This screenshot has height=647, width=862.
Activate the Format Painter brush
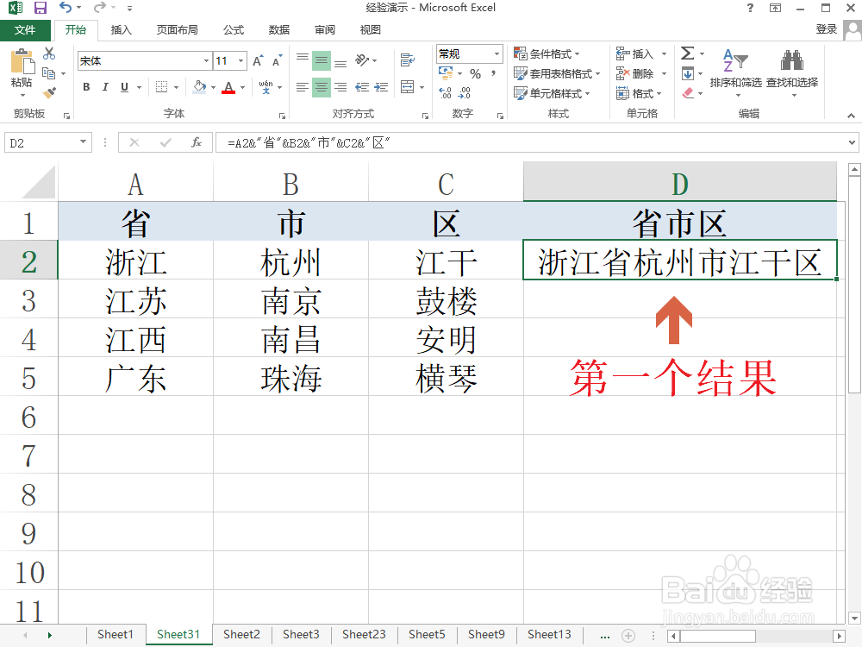(x=49, y=93)
